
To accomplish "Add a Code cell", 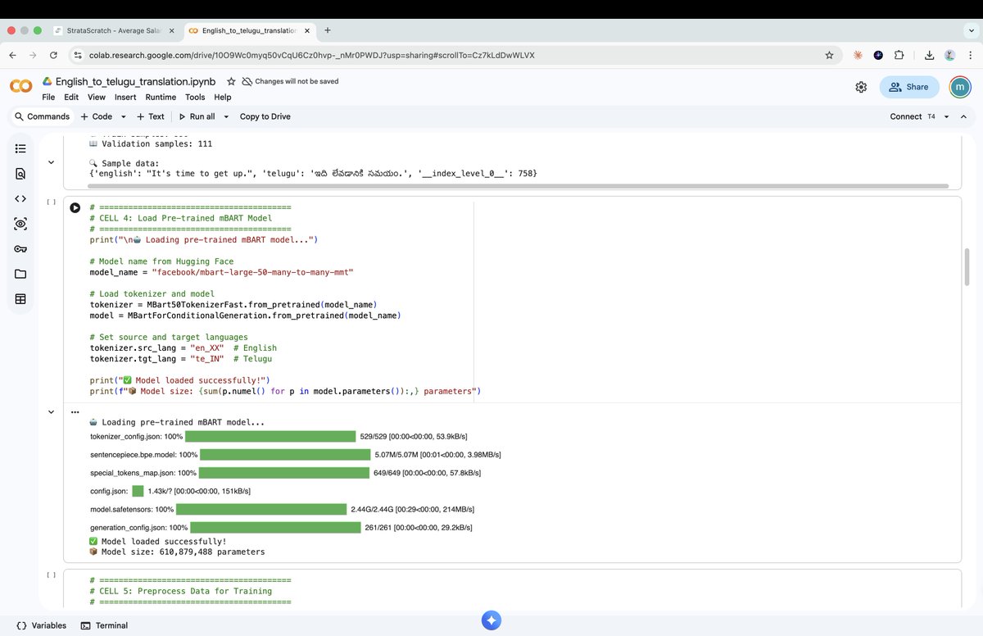I will (96, 116).
